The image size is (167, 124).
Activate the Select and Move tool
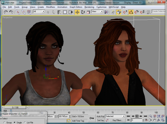[77, 12]
